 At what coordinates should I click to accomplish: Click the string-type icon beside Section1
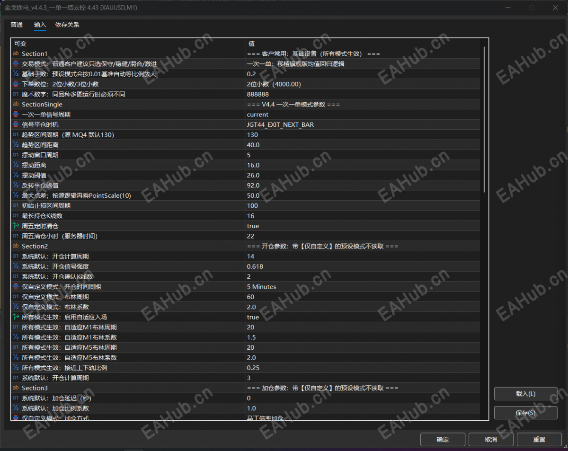(x=16, y=54)
